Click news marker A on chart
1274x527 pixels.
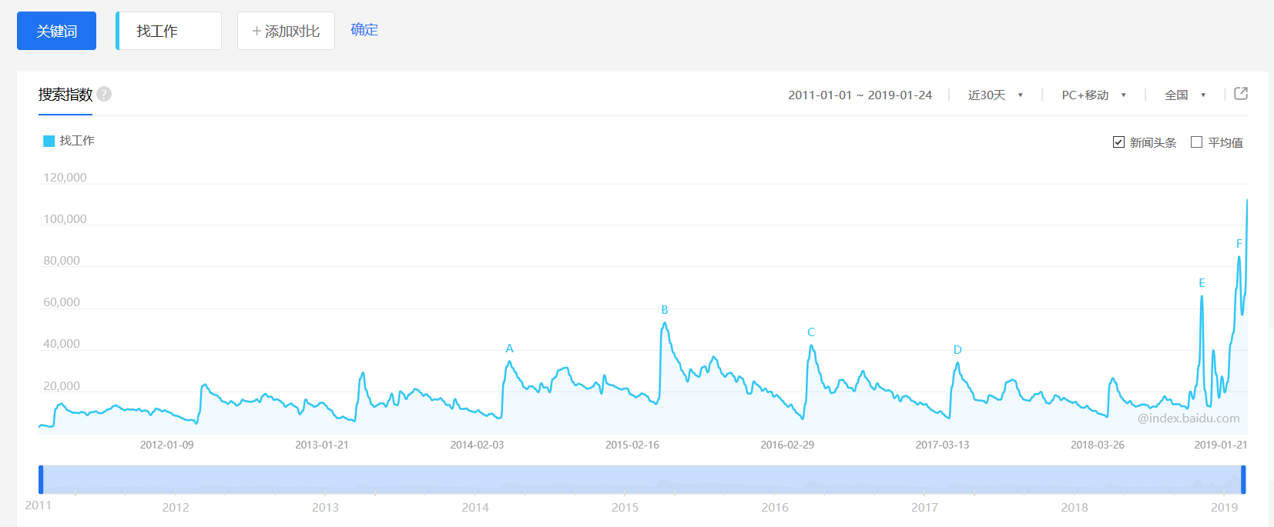pos(509,349)
